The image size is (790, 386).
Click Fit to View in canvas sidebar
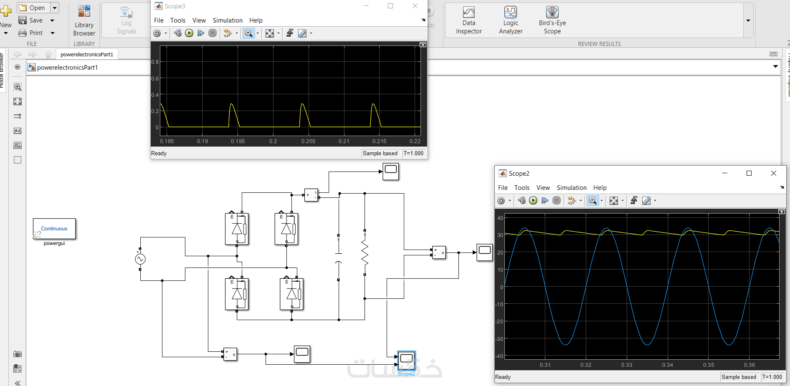[x=18, y=101]
